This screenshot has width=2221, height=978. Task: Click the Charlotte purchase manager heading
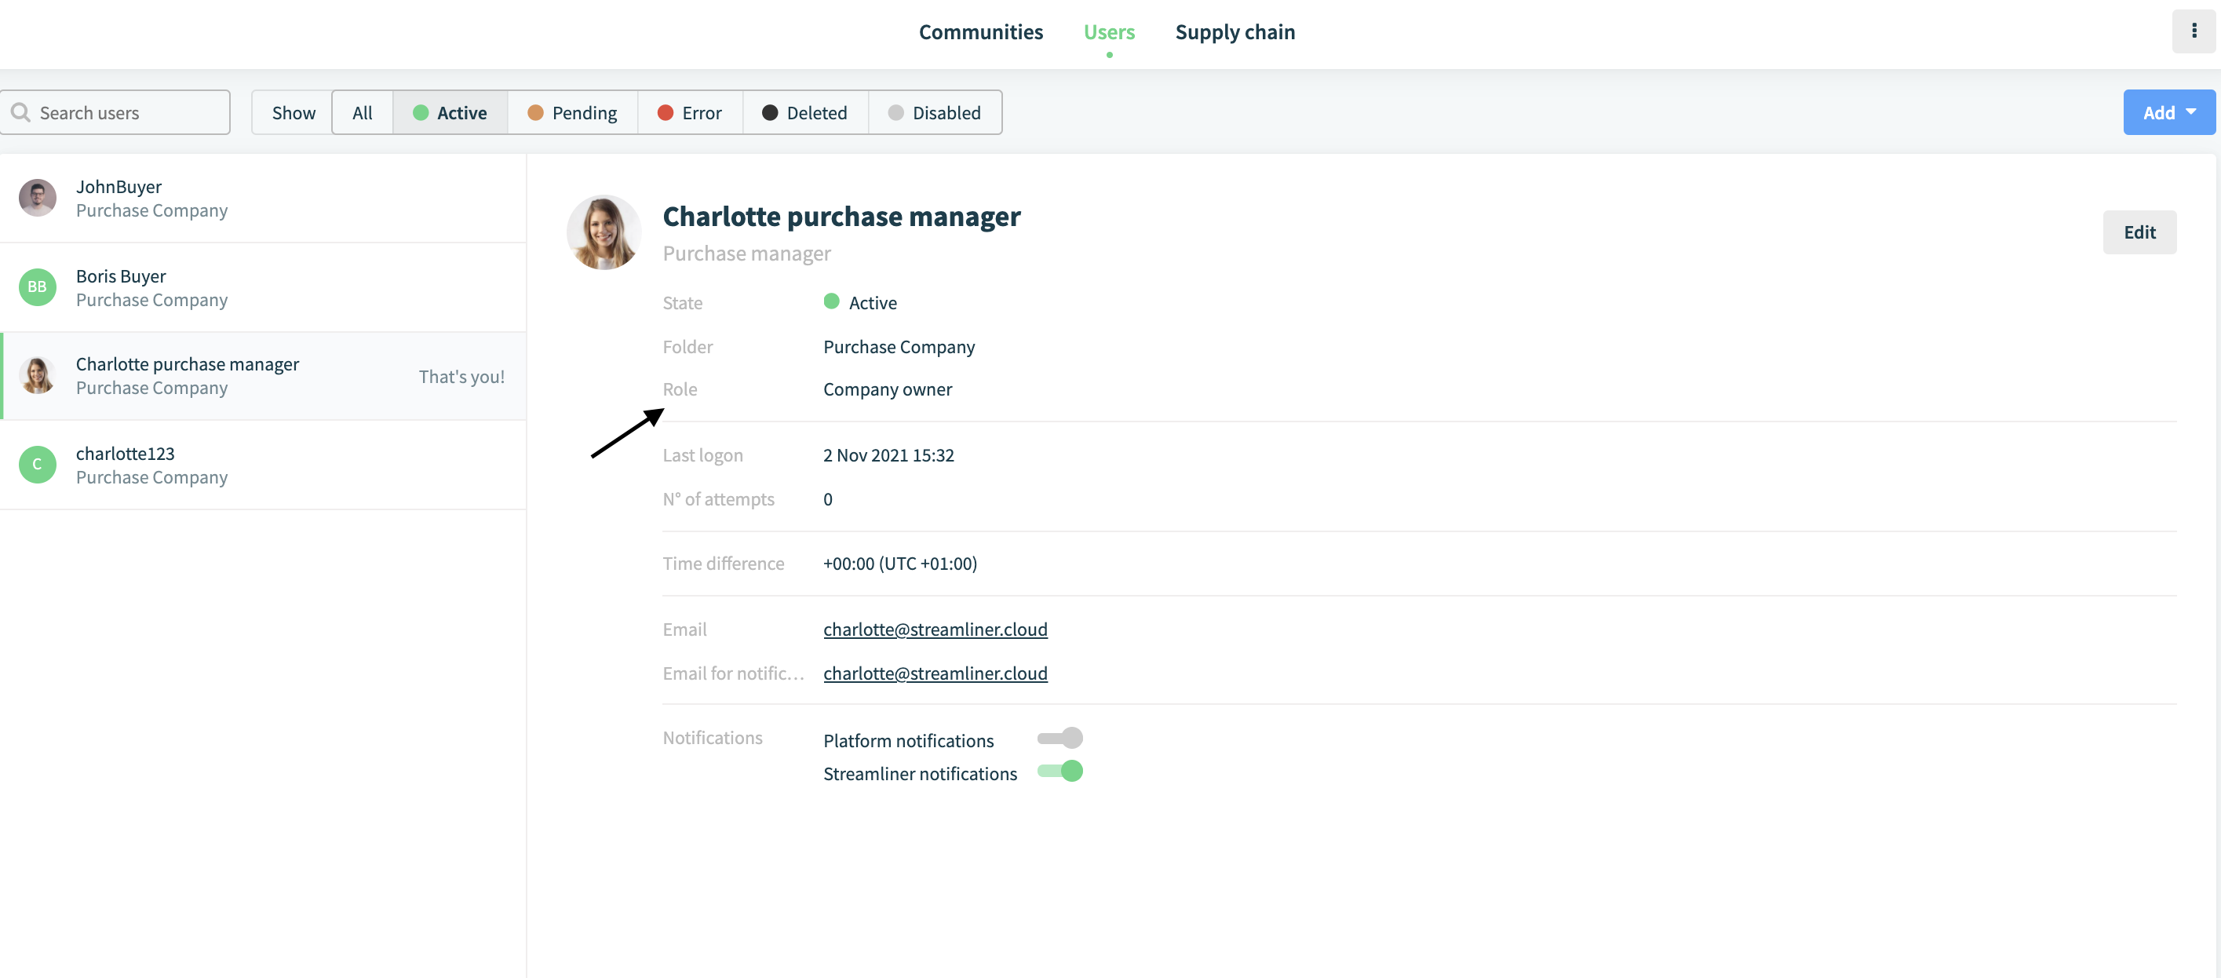pyautogui.click(x=841, y=217)
